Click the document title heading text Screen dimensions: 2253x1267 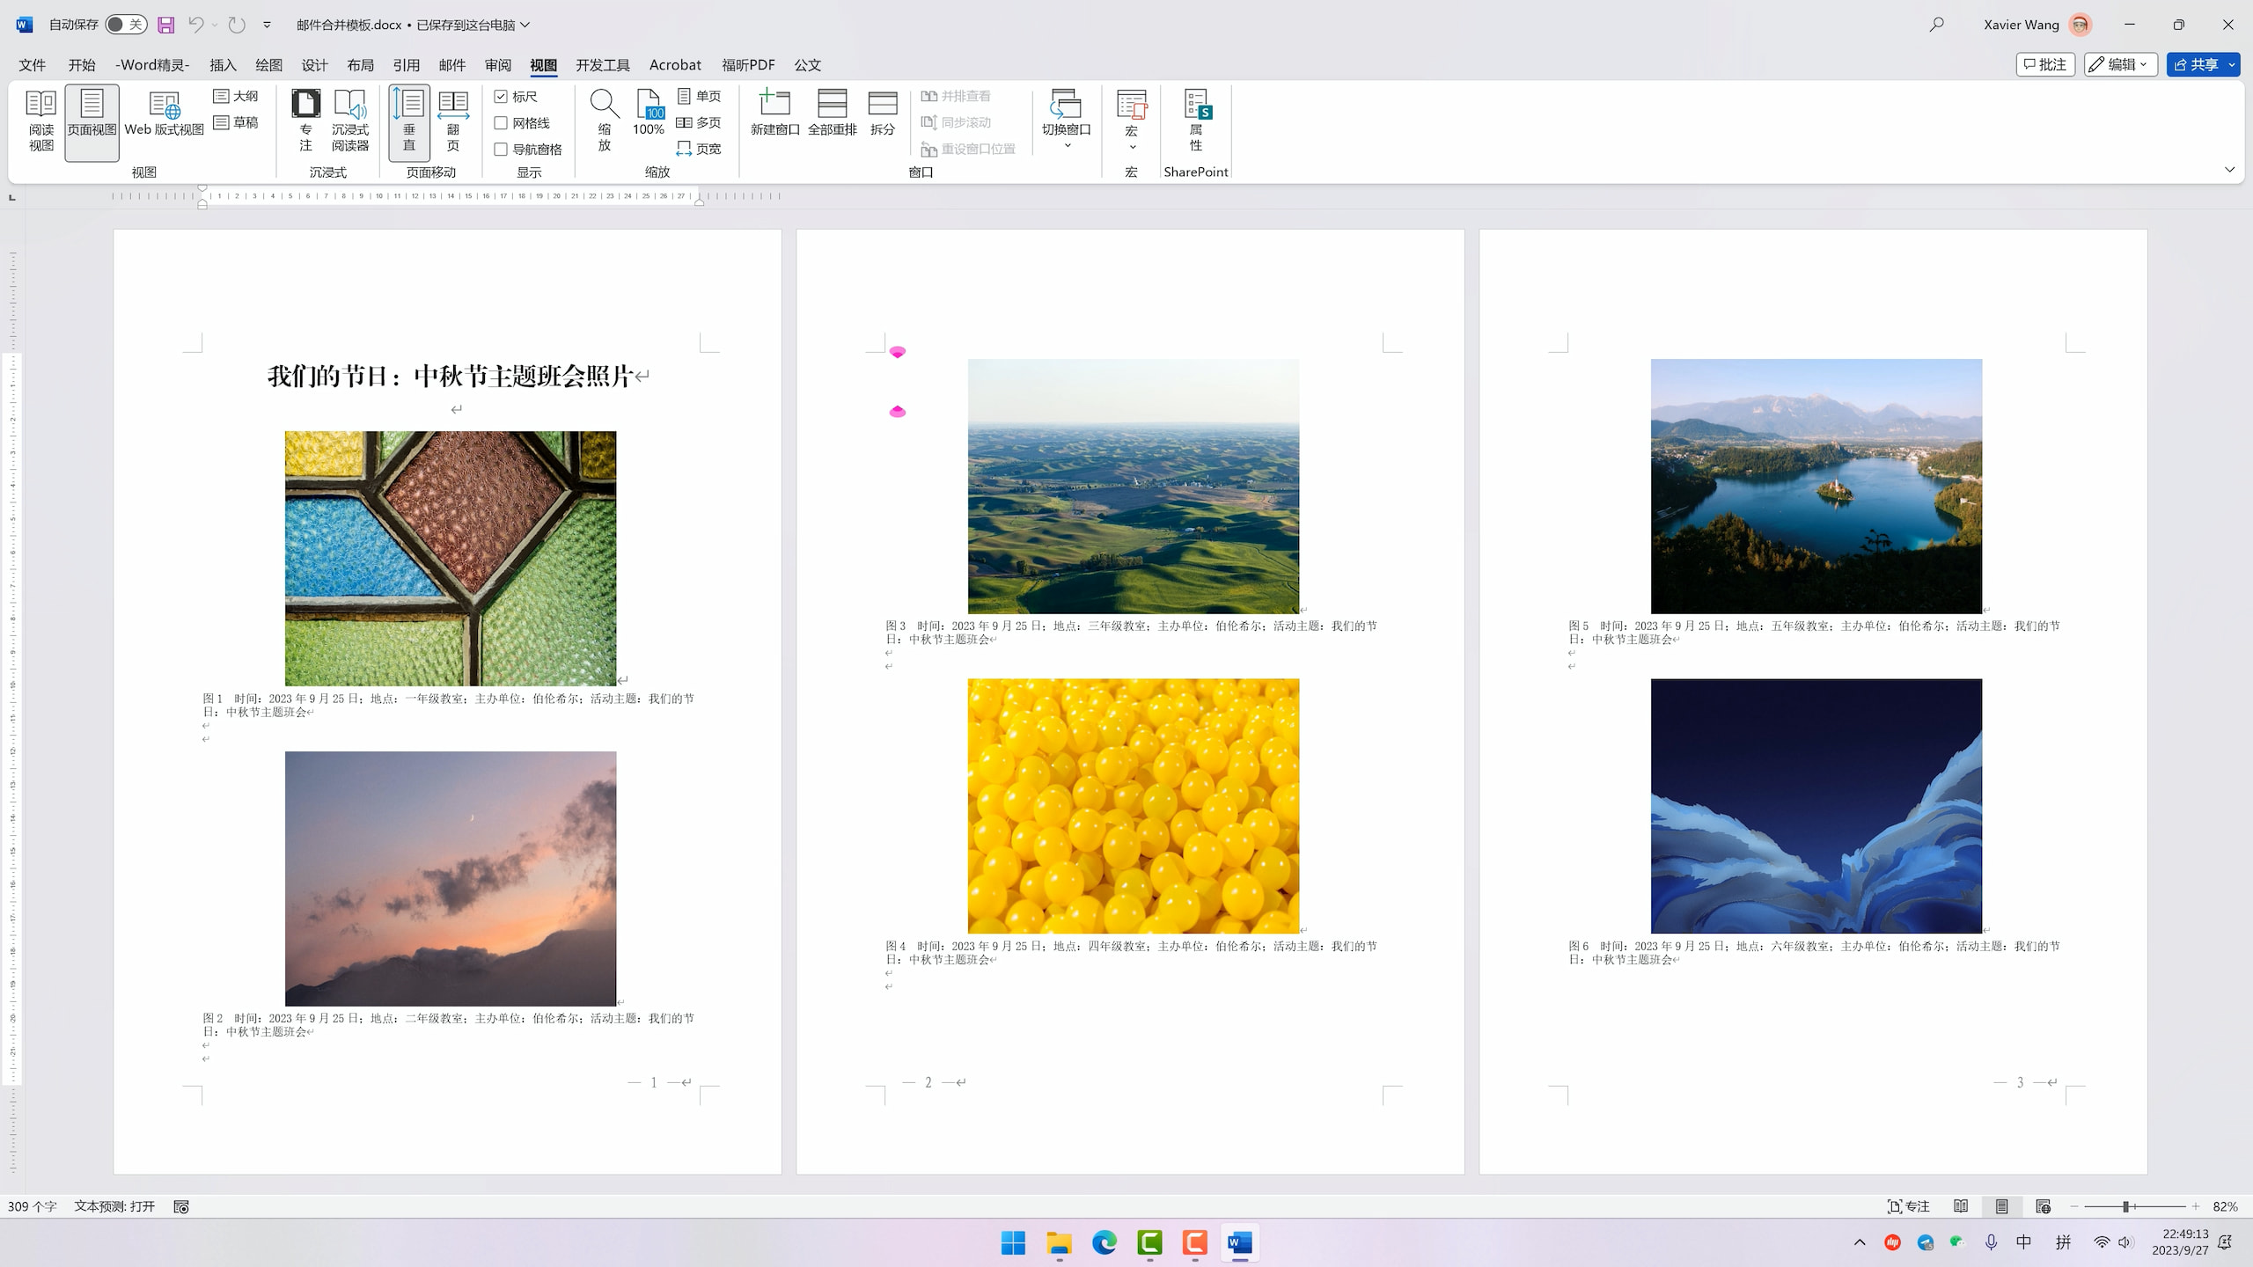coord(450,377)
